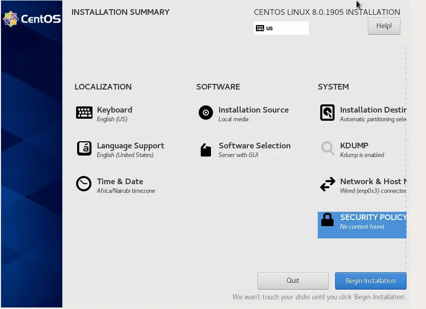Screen dimensions: 426x309
Task: Select the Installation Destination heading text
Action: click(373, 110)
